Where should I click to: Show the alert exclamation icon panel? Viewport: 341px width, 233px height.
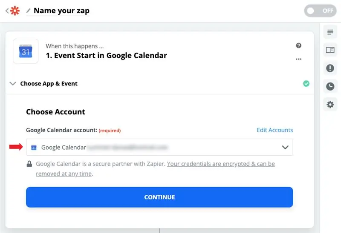pos(330,68)
